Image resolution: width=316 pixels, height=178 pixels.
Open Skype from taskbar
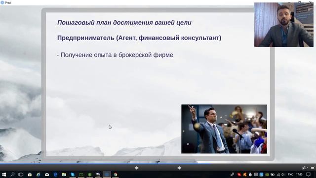pyautogui.click(x=73, y=175)
